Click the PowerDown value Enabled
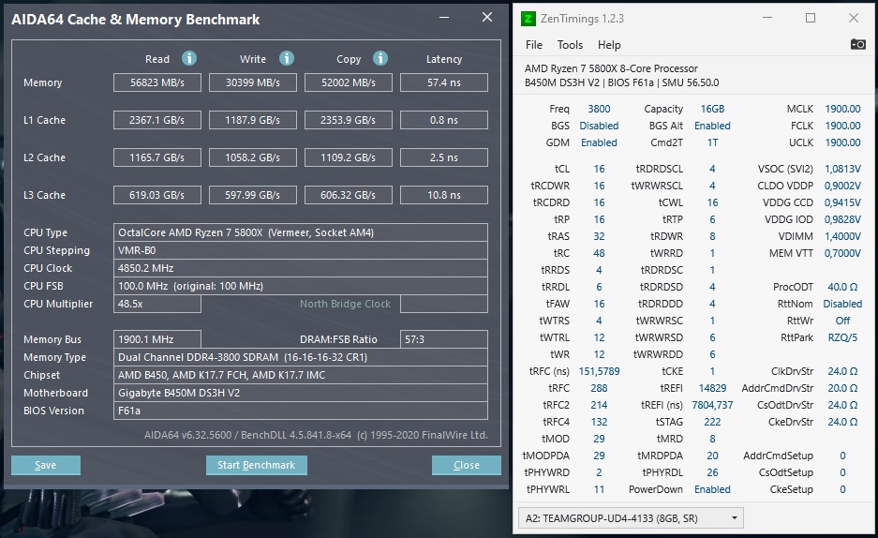 [x=712, y=489]
